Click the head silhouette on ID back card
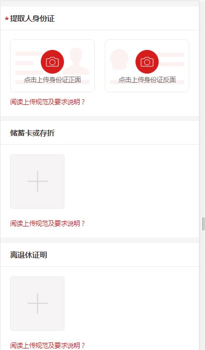The width and height of the screenshot is (205, 350). coord(119,59)
